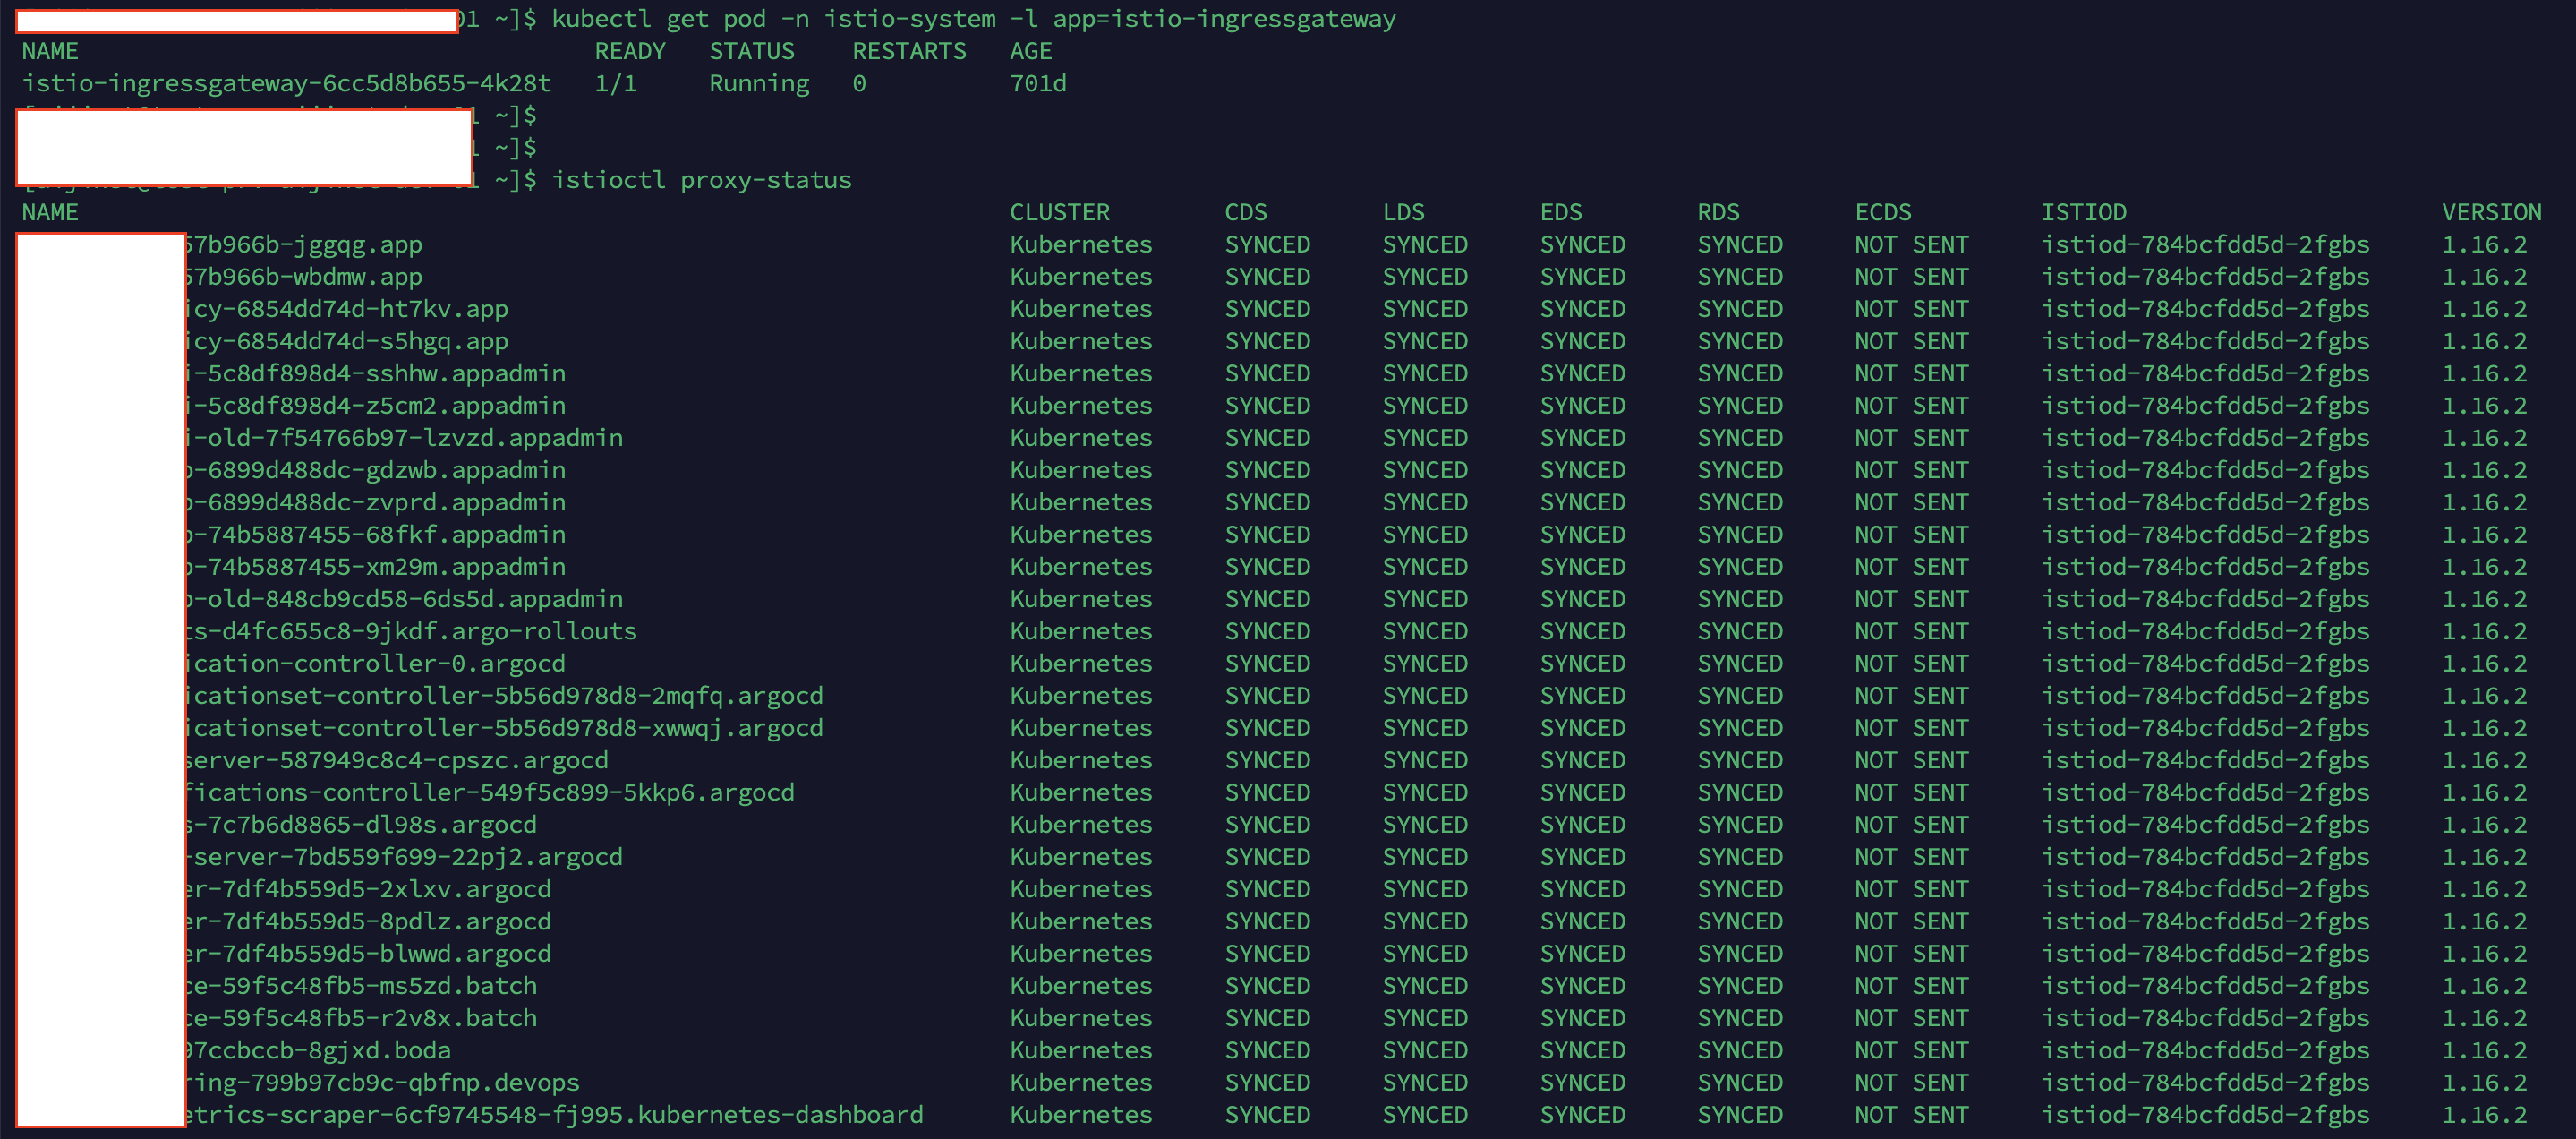Image resolution: width=2576 pixels, height=1139 pixels.
Task: Click the ce-59f5c48fb5-ms5zd.batch entry
Action: 362,985
